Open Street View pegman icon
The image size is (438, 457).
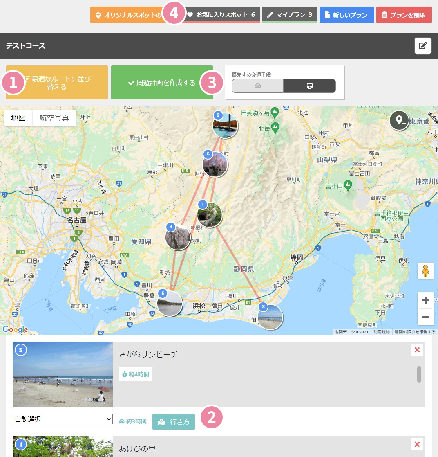(425, 271)
